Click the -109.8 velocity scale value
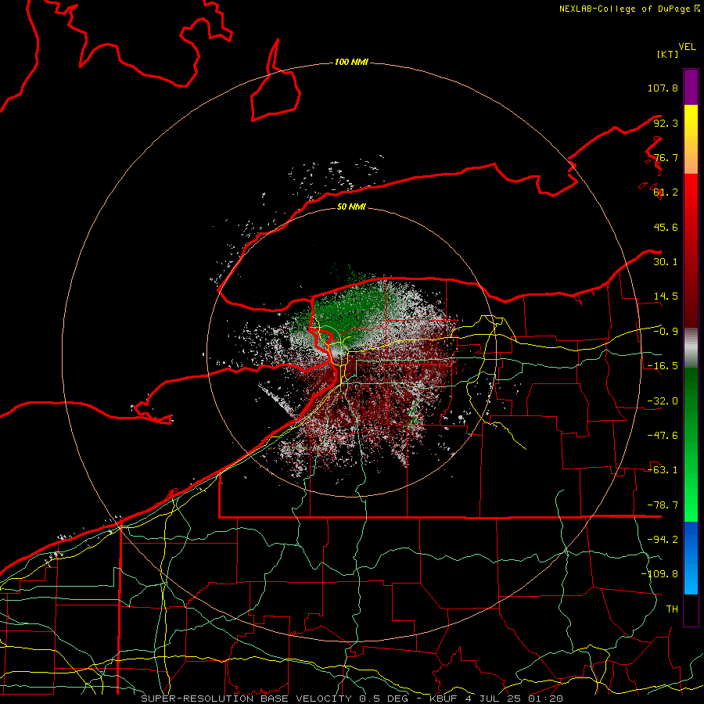This screenshot has height=704, width=704. [x=659, y=574]
